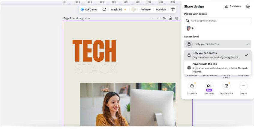
Task: Click the Page 1 label
Action: (x=67, y=18)
